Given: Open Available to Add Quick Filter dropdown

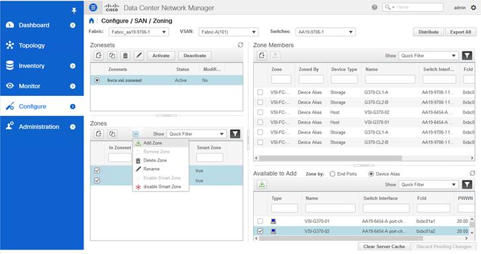Looking at the screenshot, I should pyautogui.click(x=429, y=185).
